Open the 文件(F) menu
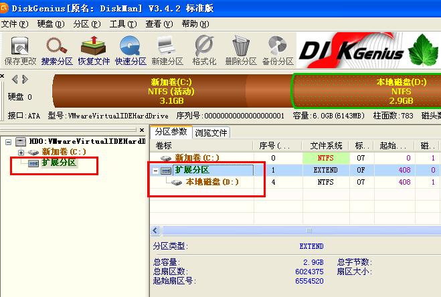441x297 pixels. (x=15, y=24)
